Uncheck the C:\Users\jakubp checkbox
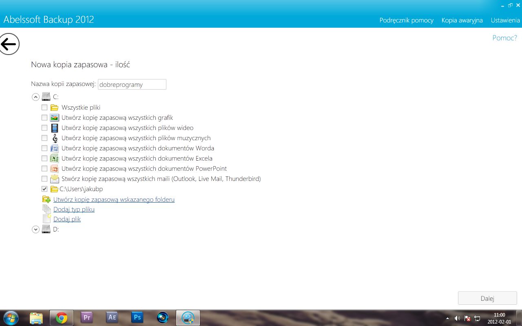 point(44,189)
